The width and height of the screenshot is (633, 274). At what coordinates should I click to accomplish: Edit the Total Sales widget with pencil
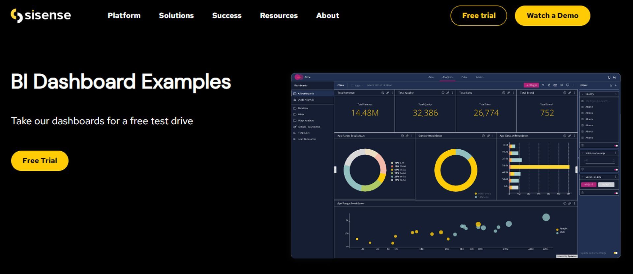point(508,93)
